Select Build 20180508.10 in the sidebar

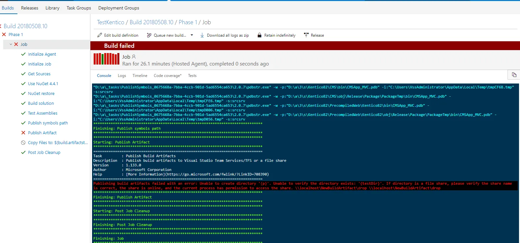[25, 26]
